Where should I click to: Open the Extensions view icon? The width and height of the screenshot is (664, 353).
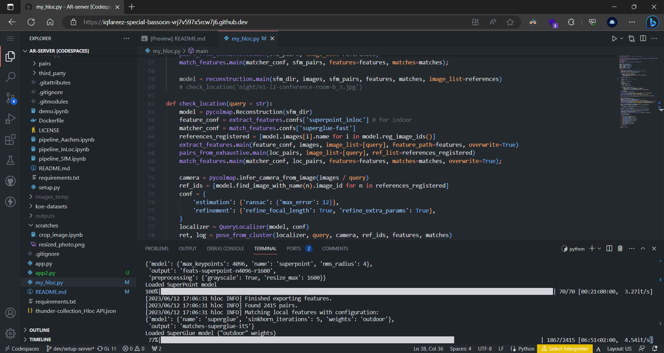(x=10, y=139)
